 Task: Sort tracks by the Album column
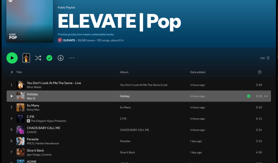pos(124,72)
